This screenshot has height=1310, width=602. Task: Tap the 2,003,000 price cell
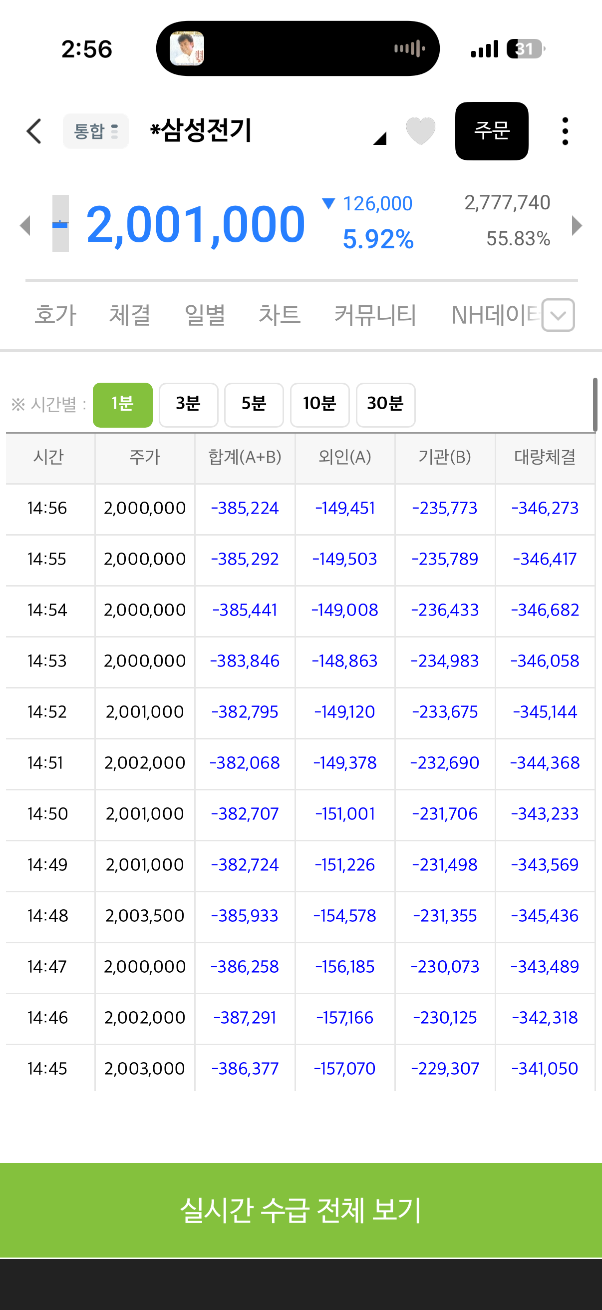(x=145, y=1069)
